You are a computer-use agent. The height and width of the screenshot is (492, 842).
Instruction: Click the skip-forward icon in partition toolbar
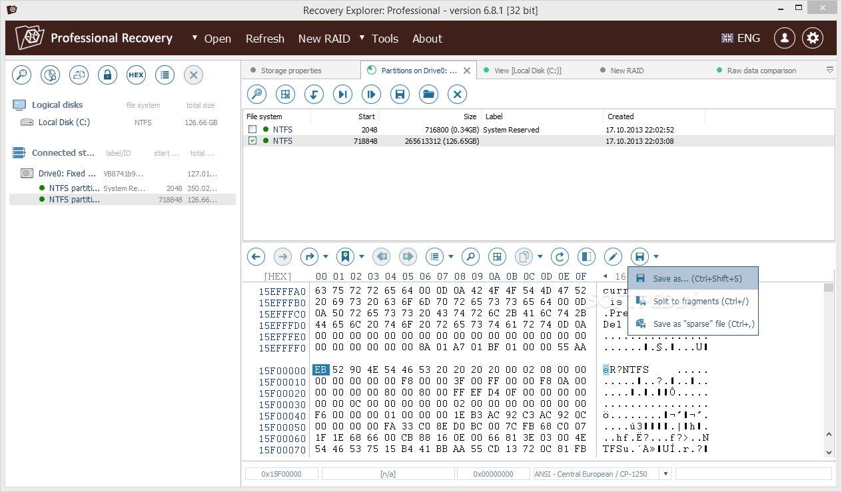[342, 95]
